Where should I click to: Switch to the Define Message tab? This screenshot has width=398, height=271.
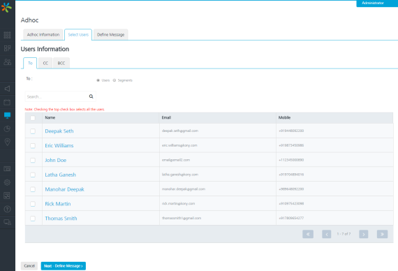click(x=110, y=34)
